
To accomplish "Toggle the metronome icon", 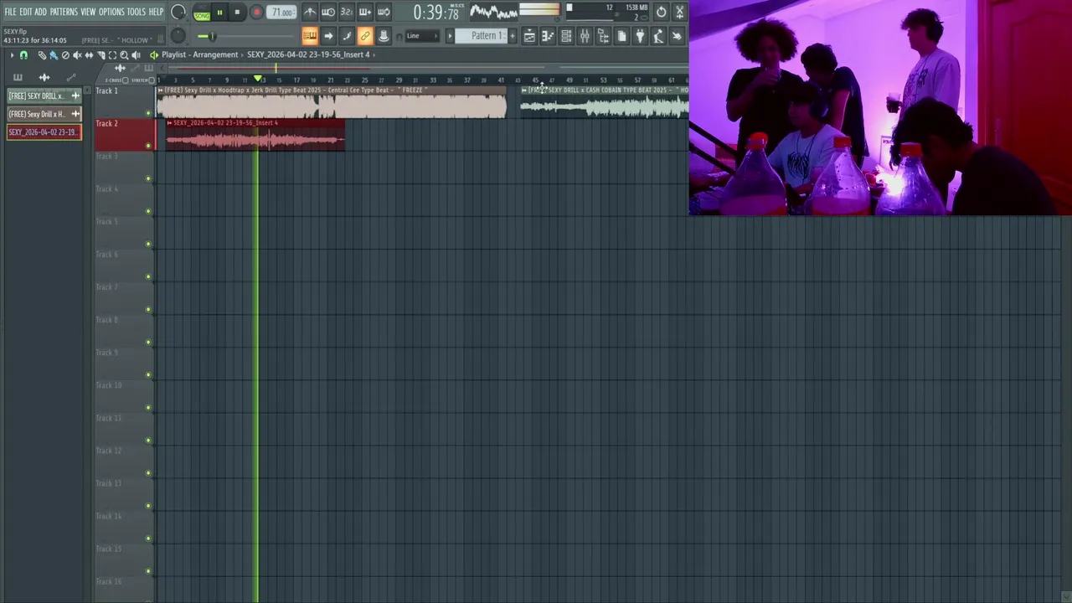I will [x=310, y=12].
